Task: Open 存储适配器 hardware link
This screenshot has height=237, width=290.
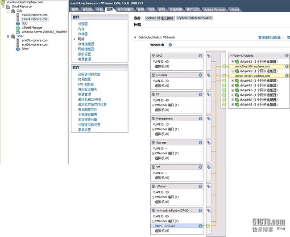Action: (86, 44)
